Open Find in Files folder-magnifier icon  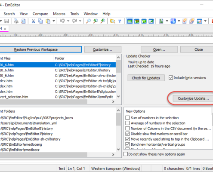click(112, 21)
